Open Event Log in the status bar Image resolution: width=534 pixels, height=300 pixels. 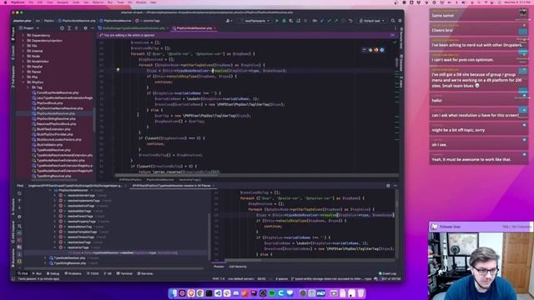(387, 273)
